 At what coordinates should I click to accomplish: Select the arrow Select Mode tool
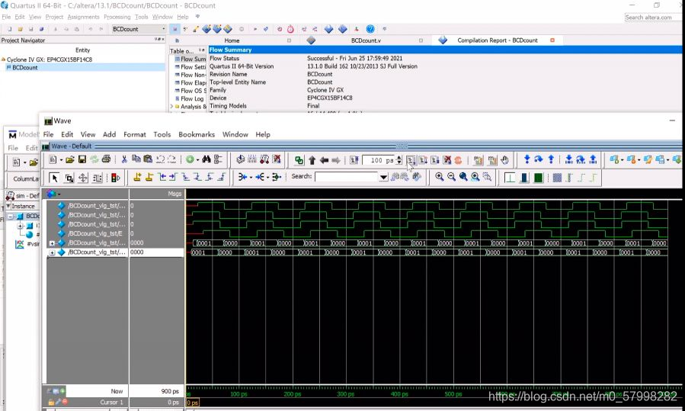[54, 178]
